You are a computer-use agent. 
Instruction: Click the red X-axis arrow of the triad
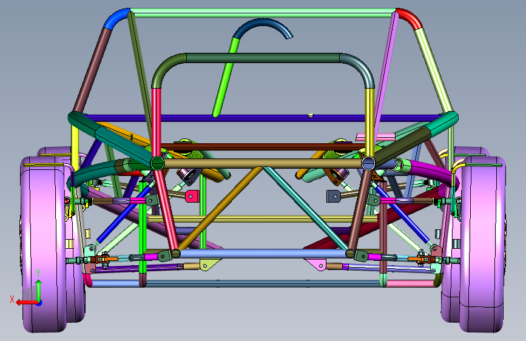[27, 302]
